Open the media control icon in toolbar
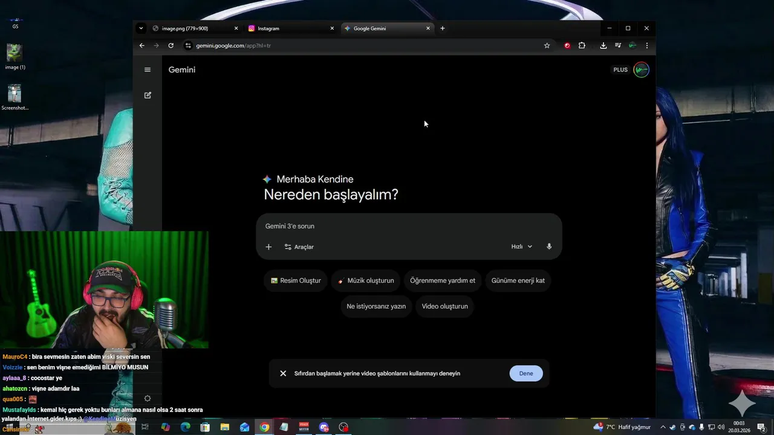 coord(618,45)
